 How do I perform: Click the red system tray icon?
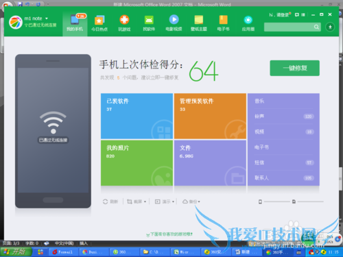click(x=311, y=252)
